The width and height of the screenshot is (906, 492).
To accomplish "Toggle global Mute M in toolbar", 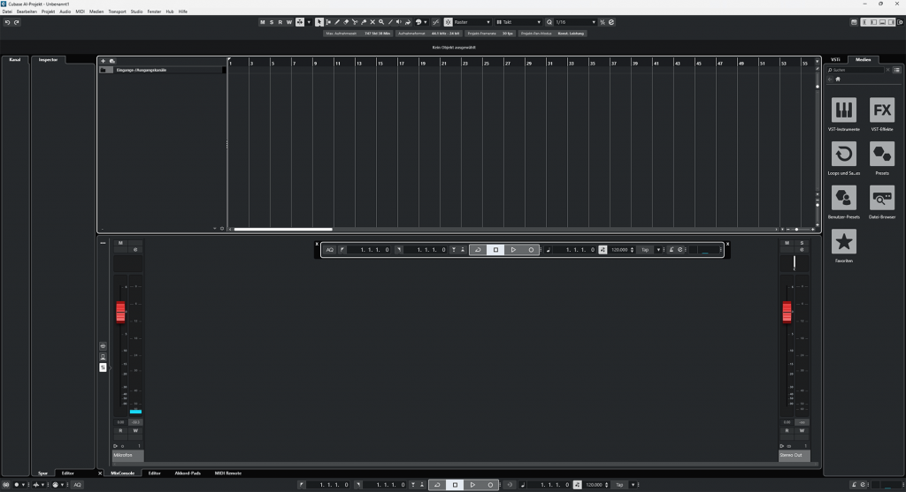I will pos(262,22).
